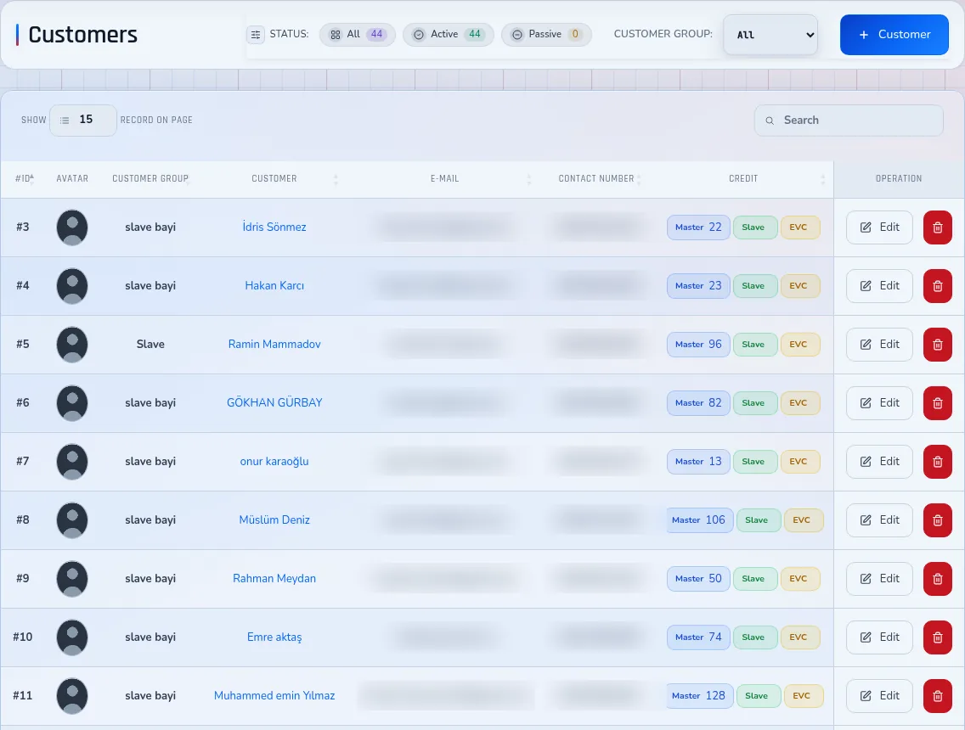This screenshot has width=965, height=730.
Task: Sort table by Customer Group column
Action: tap(150, 178)
